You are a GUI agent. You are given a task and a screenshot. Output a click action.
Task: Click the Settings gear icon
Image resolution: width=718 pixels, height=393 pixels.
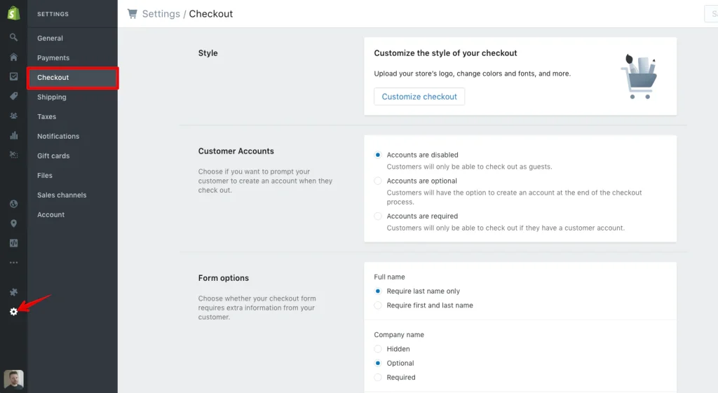coord(13,311)
